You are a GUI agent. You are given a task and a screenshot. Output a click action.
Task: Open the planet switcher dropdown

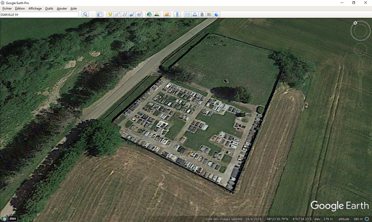[167, 14]
